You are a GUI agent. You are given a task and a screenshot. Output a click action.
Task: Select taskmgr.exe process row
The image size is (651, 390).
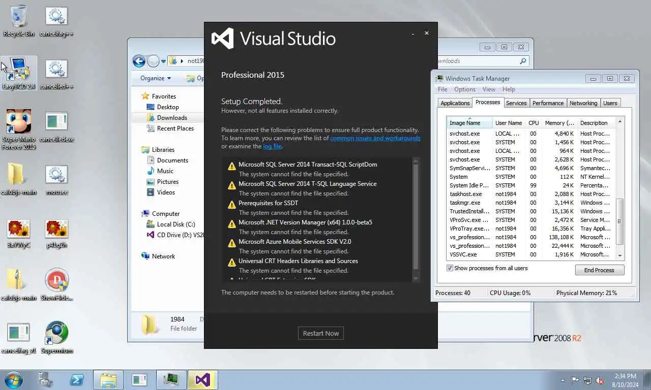[x=531, y=203]
